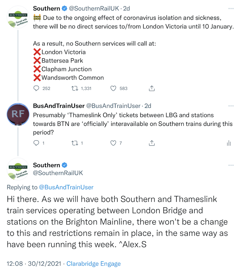Share BusAndTrainUser's tweet

[x=152, y=143]
